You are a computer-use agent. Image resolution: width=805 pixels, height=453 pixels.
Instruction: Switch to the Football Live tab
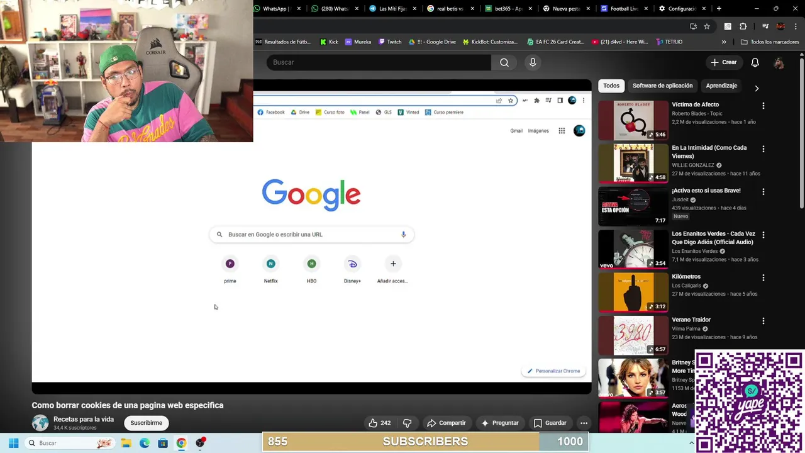(x=624, y=9)
